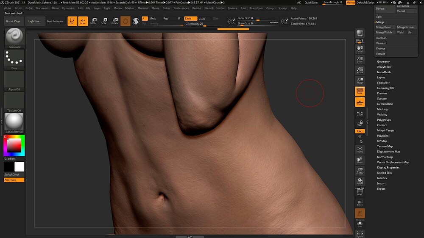Open the Alpha menu
Image resolution: width=424 pixels, height=238 pixels.
pos(8,8)
